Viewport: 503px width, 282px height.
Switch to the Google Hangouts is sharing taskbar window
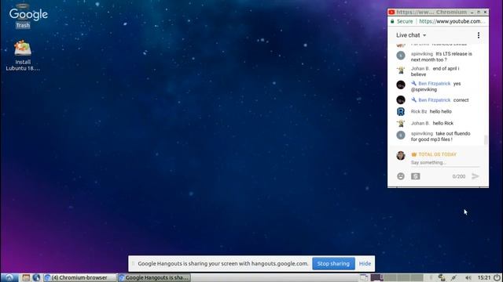pyautogui.click(x=154, y=277)
